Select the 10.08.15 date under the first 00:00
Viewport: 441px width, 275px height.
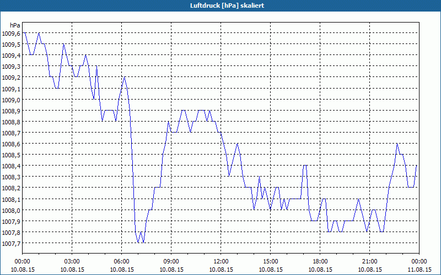[x=22, y=269]
